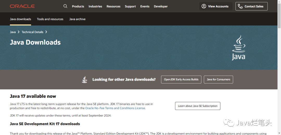Click chevron after Technical Details breadcrumb
281x135 pixels.
pyautogui.click(x=46, y=32)
